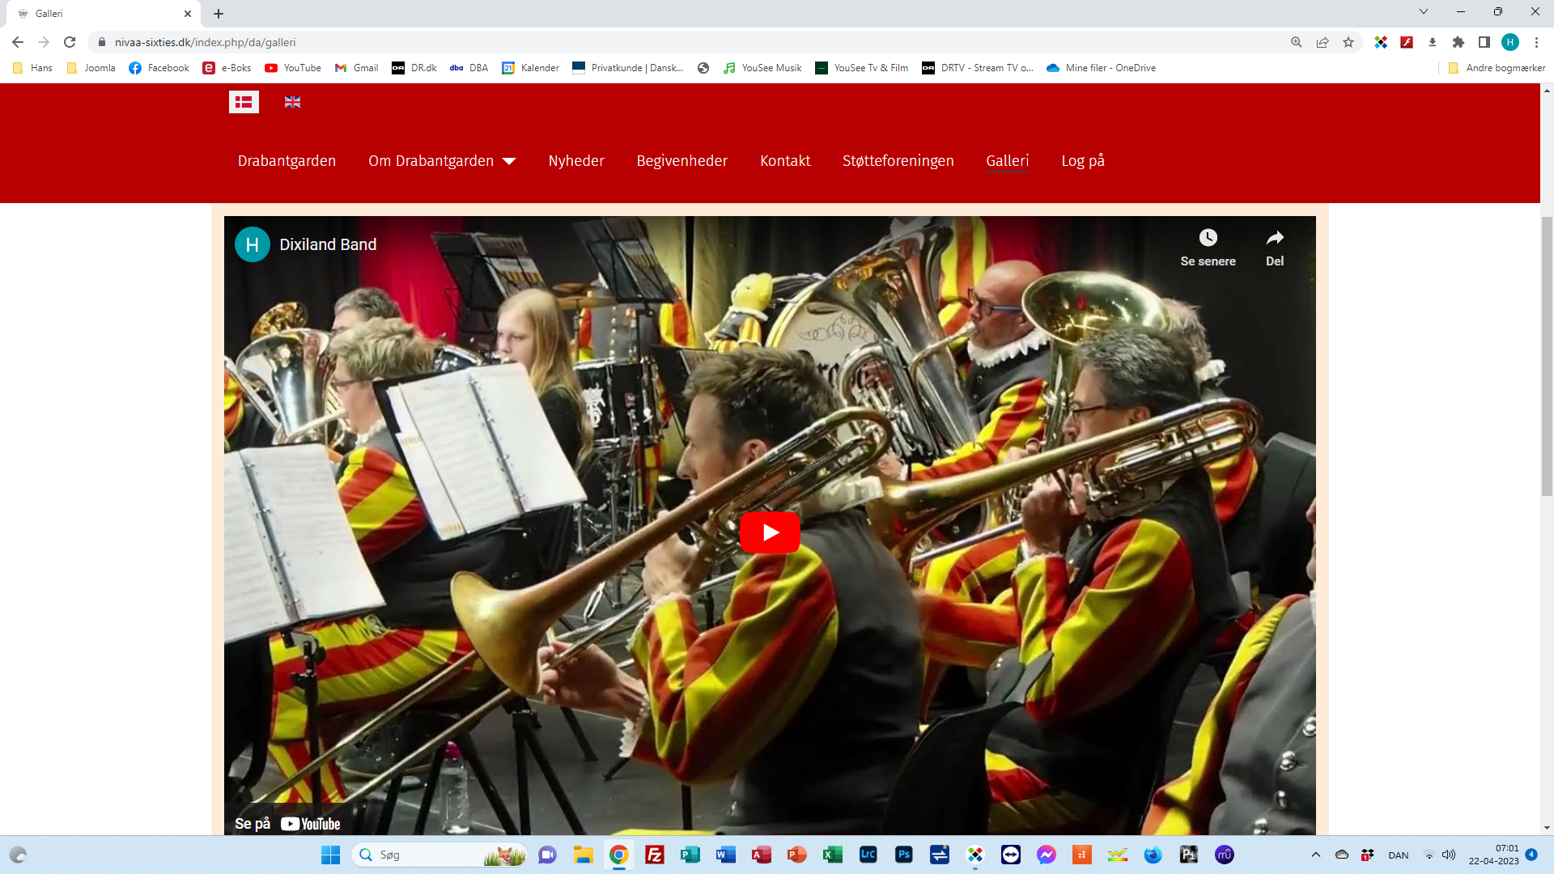The height and width of the screenshot is (874, 1554).
Task: Click the address bar URL field
Action: point(688,42)
